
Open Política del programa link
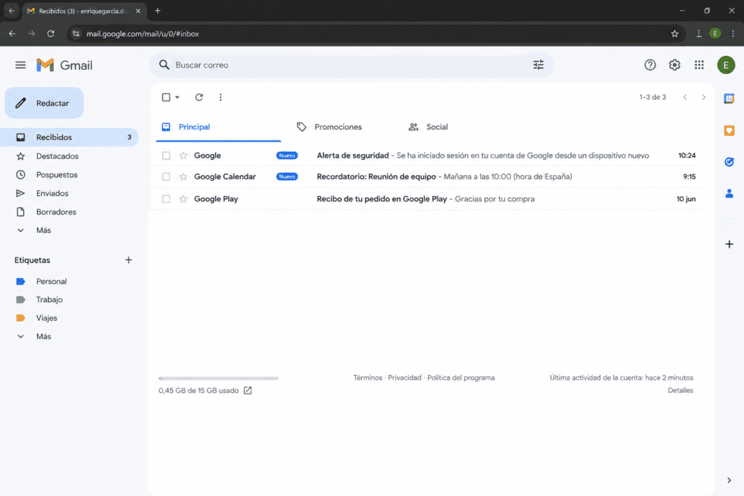tap(461, 378)
